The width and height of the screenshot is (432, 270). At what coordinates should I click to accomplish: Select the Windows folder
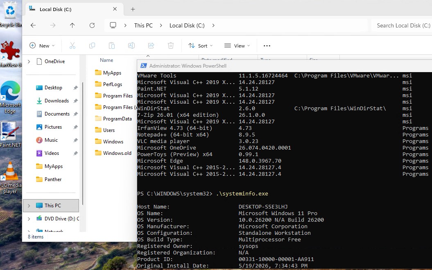[113, 142]
